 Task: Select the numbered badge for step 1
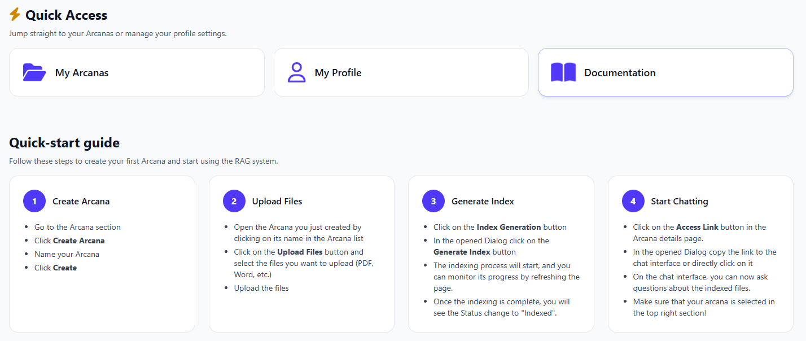pyautogui.click(x=34, y=201)
